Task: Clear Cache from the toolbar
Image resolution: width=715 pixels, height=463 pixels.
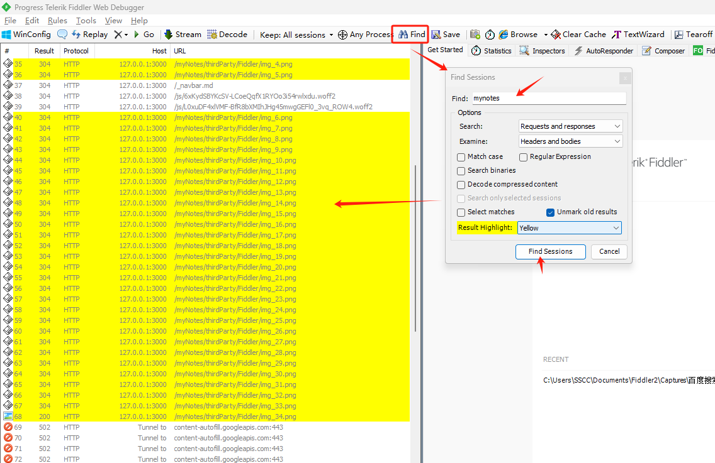Action: (578, 35)
